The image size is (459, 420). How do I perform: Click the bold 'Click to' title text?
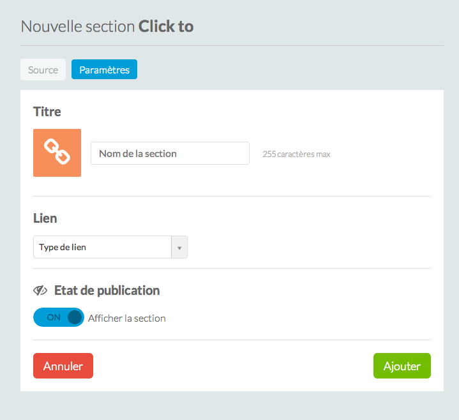tap(166, 26)
